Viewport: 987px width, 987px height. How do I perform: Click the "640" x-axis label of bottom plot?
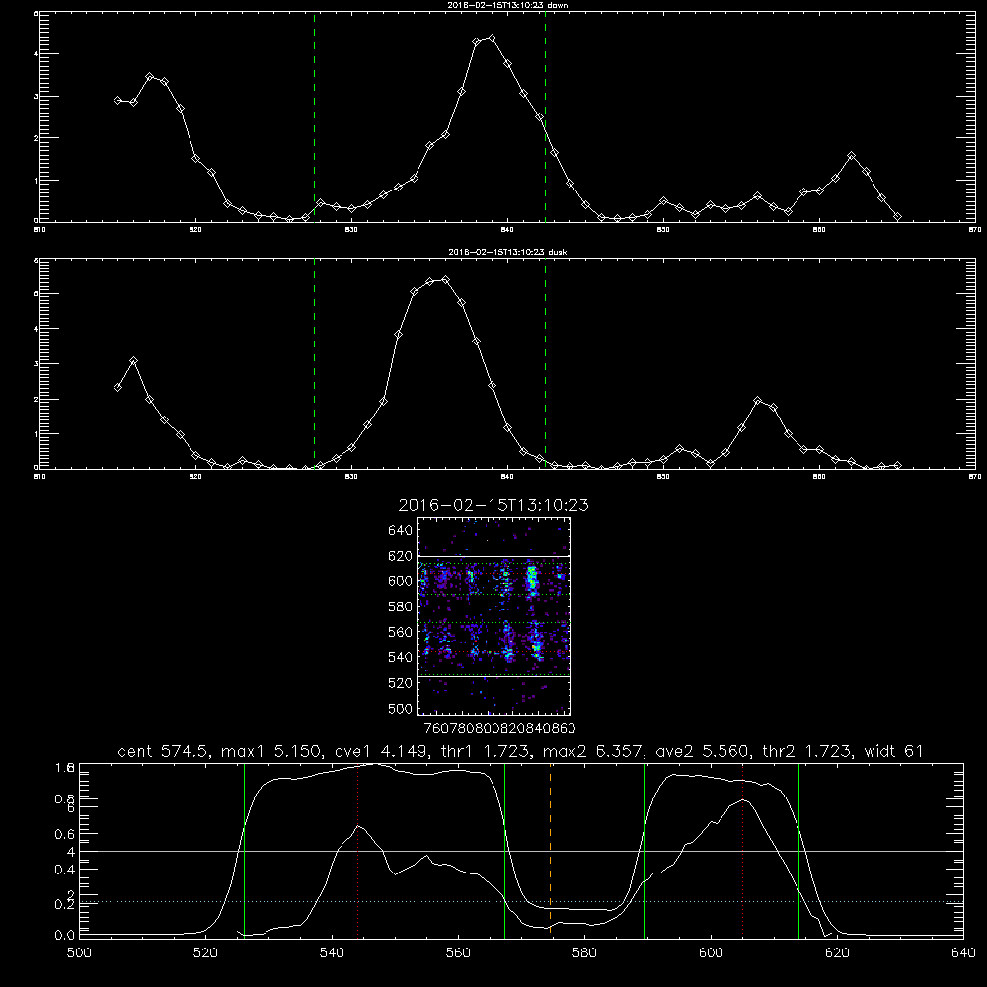point(963,953)
